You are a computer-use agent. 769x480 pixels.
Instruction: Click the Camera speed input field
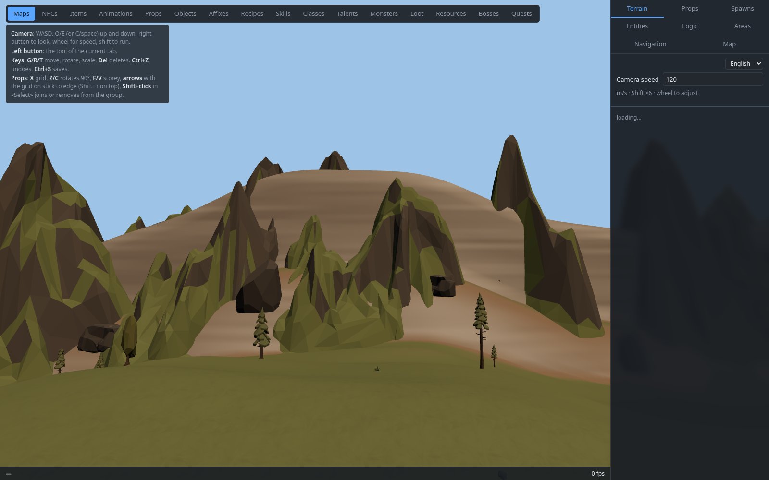pyautogui.click(x=712, y=79)
